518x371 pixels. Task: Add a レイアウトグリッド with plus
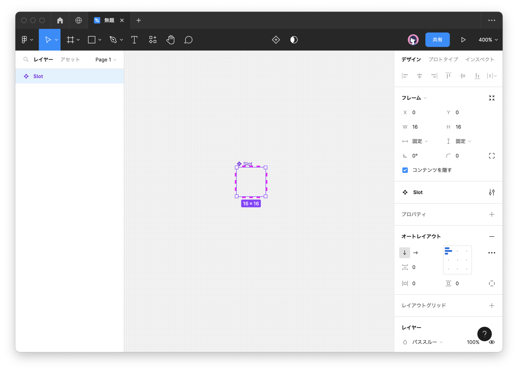[x=492, y=306]
